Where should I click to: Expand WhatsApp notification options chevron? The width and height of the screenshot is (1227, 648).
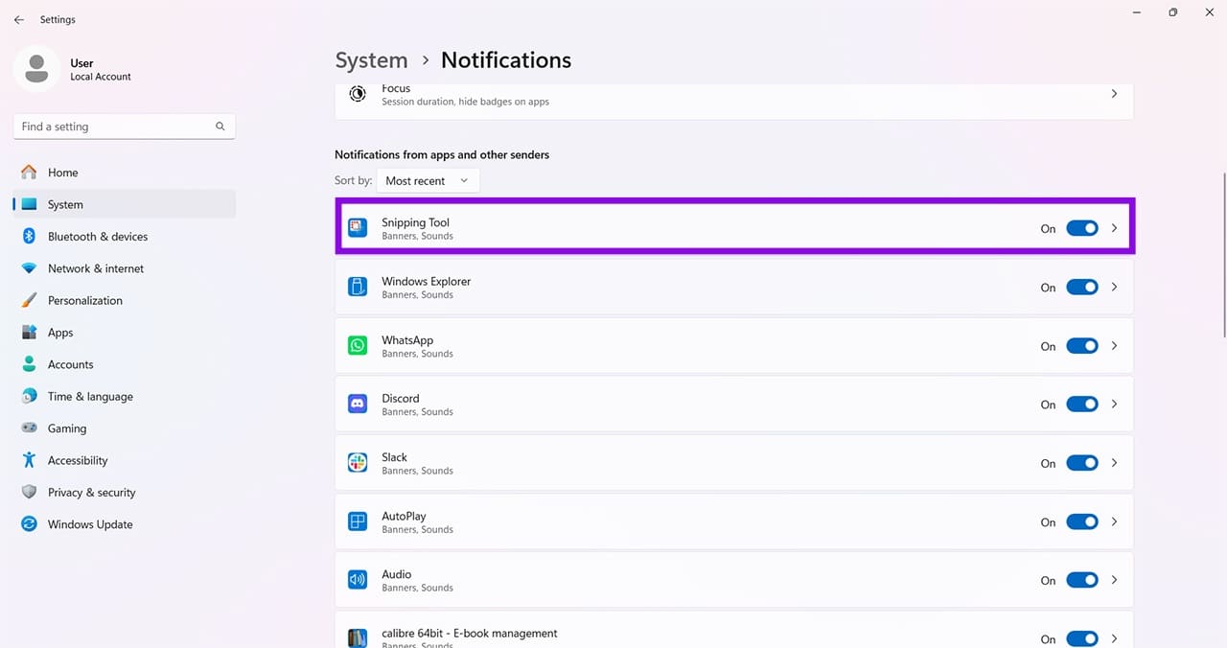(1114, 346)
